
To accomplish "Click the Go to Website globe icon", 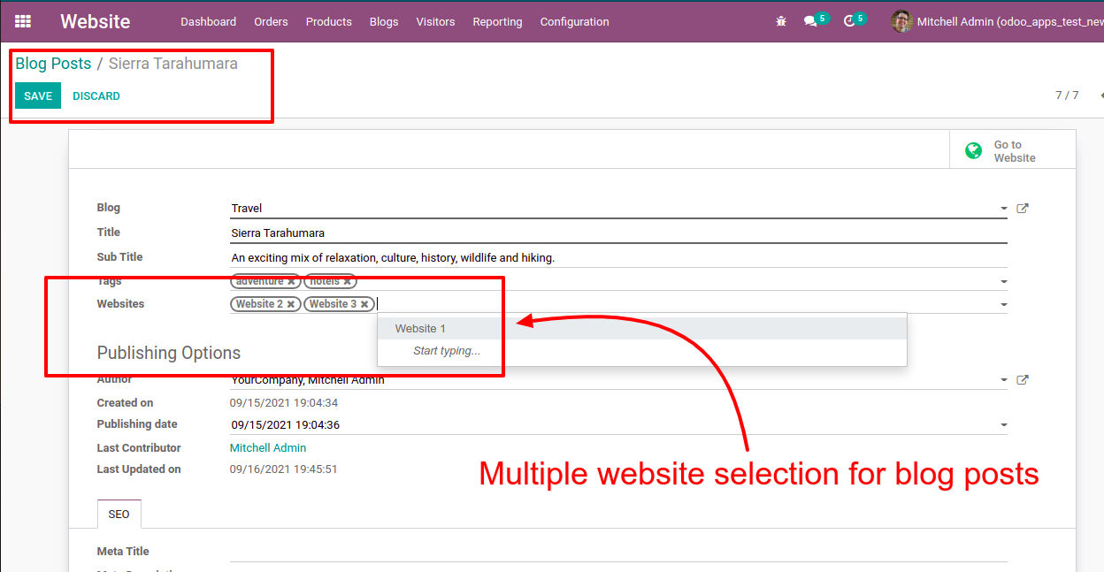I will click(974, 151).
